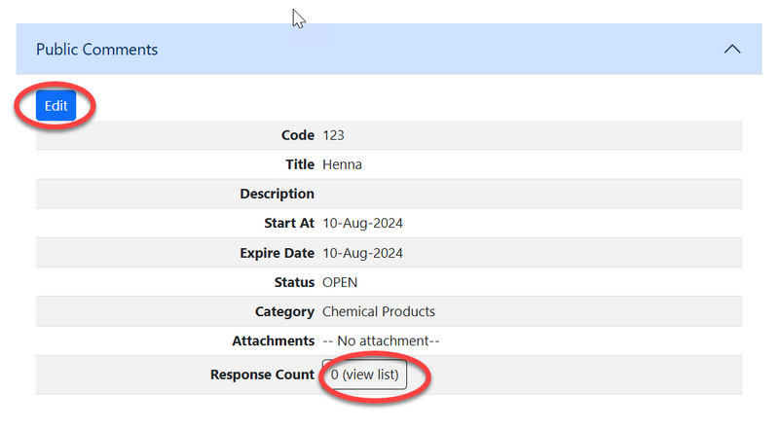Collapse the Public Comments section chevron
Image resolution: width=779 pixels, height=429 pixels.
click(733, 50)
